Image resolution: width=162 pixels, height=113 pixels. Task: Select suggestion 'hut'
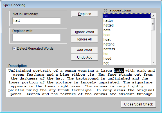pyautogui.click(x=127, y=54)
